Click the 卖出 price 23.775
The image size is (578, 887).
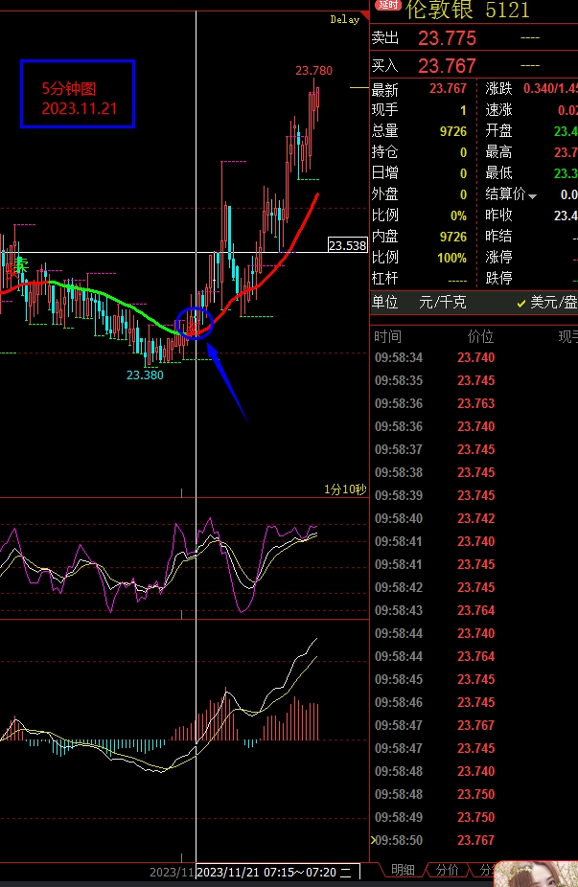point(447,38)
